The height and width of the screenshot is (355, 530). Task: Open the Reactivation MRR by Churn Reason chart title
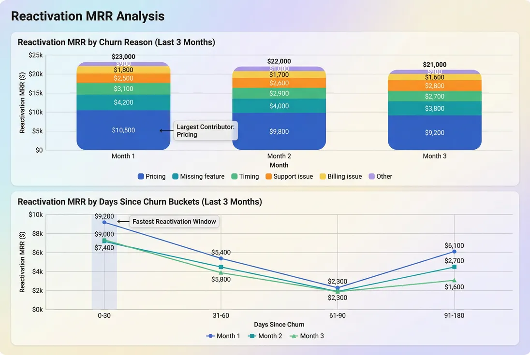[116, 42]
